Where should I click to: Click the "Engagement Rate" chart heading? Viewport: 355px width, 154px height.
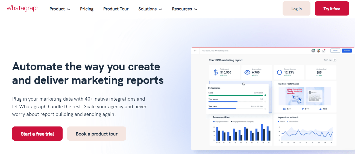click(x=221, y=117)
